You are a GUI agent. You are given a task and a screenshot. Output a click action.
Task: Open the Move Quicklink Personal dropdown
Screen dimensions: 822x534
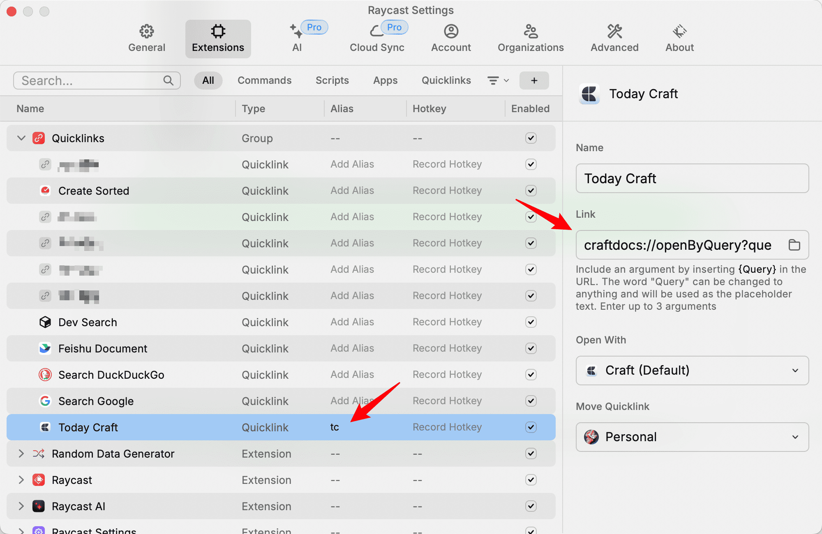tap(692, 437)
